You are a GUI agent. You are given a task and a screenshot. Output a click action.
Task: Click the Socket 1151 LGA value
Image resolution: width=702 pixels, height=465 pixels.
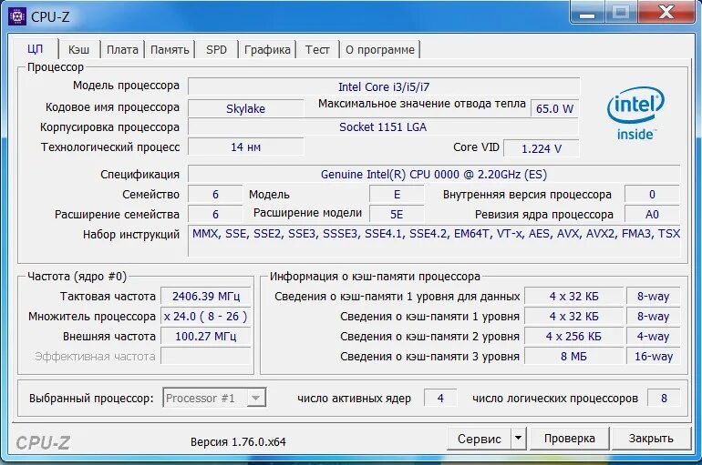(x=383, y=126)
